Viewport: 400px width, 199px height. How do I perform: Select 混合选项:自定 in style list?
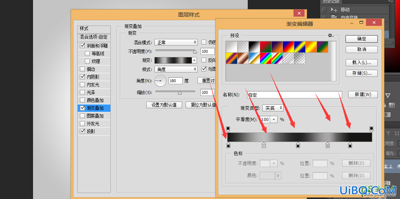[94, 37]
